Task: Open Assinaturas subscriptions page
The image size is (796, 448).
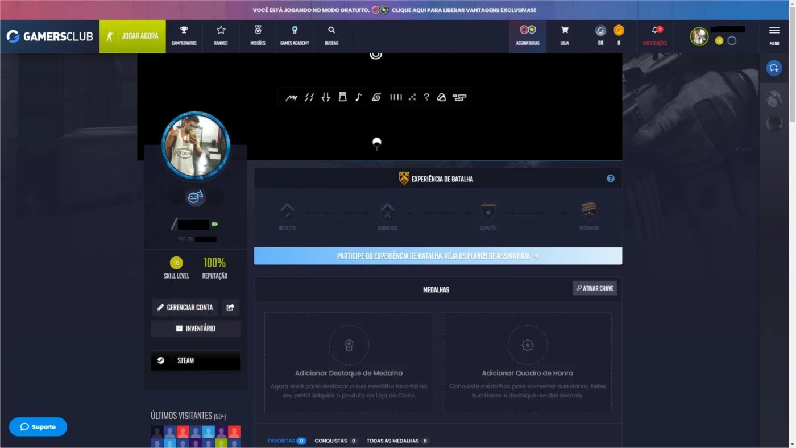Action: tap(528, 36)
